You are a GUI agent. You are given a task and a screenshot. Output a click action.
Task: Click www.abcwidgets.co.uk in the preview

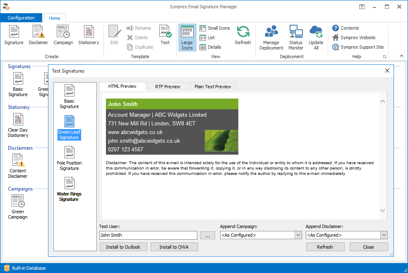click(135, 132)
